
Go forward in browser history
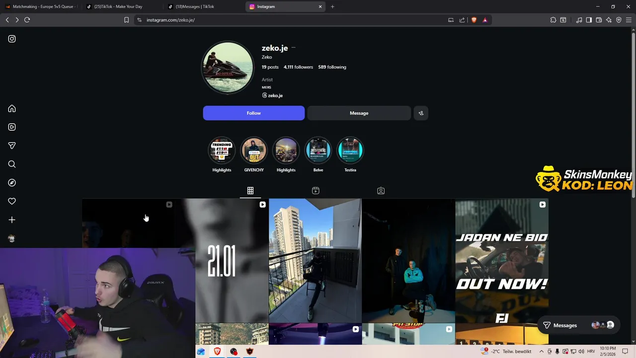[x=17, y=20]
